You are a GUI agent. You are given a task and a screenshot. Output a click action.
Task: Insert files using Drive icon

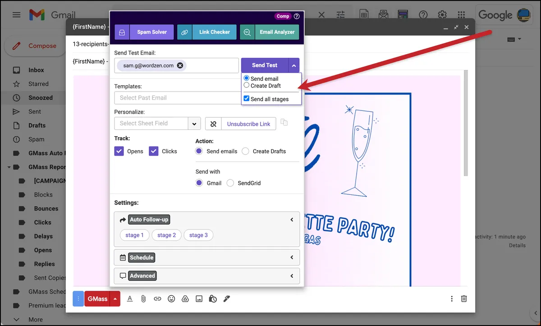pyautogui.click(x=185, y=298)
